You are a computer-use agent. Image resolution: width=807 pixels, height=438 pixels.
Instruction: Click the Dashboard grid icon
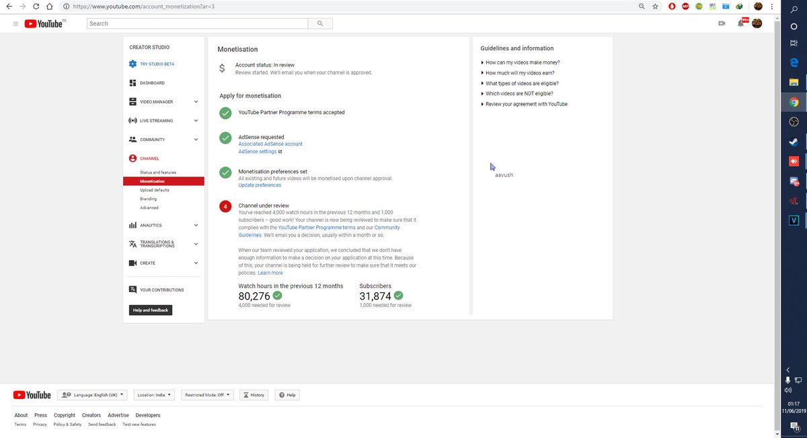(x=132, y=83)
